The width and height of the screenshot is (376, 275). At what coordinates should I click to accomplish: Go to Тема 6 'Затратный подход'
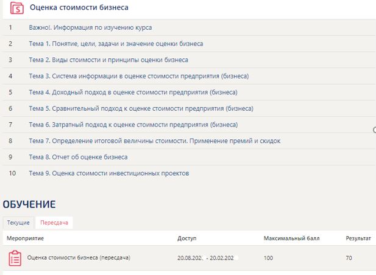pyautogui.click(x=133, y=125)
